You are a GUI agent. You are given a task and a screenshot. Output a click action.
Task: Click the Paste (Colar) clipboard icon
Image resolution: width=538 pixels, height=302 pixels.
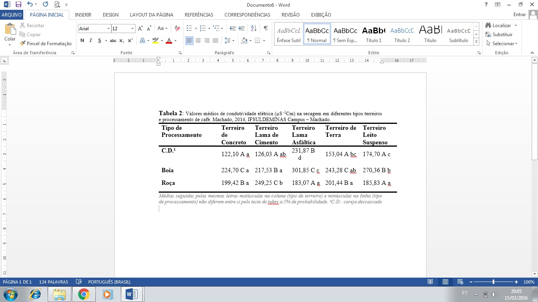[x=10, y=30]
